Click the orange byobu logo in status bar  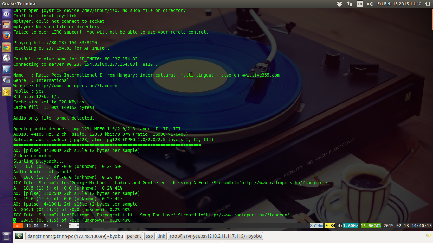(x=18, y=226)
